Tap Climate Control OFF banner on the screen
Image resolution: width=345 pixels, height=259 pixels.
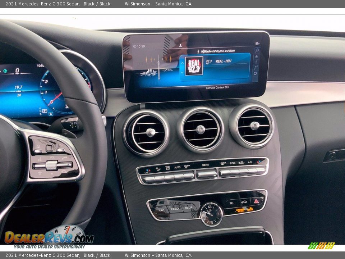(218, 87)
